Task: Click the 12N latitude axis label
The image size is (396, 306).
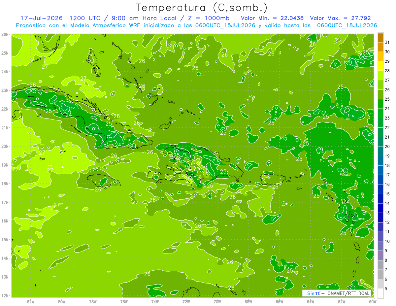Action: point(5,295)
